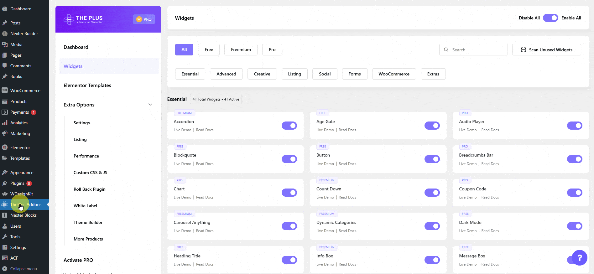Open the Elementor Templates menu item
This screenshot has height=274, width=594.
pos(87,85)
